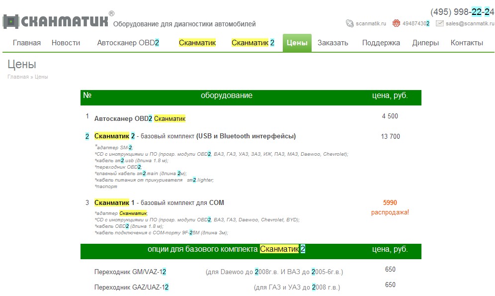Viewport: 495px width, 296px height.
Task: Click the phone number (495) 998-22-24
Action: (462, 12)
